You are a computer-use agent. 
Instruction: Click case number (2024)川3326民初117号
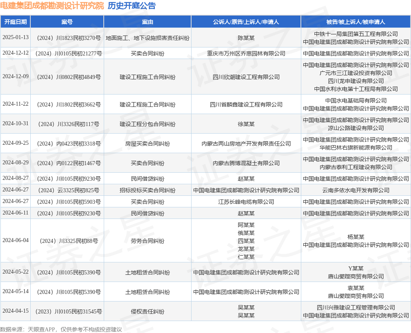tap(68, 124)
